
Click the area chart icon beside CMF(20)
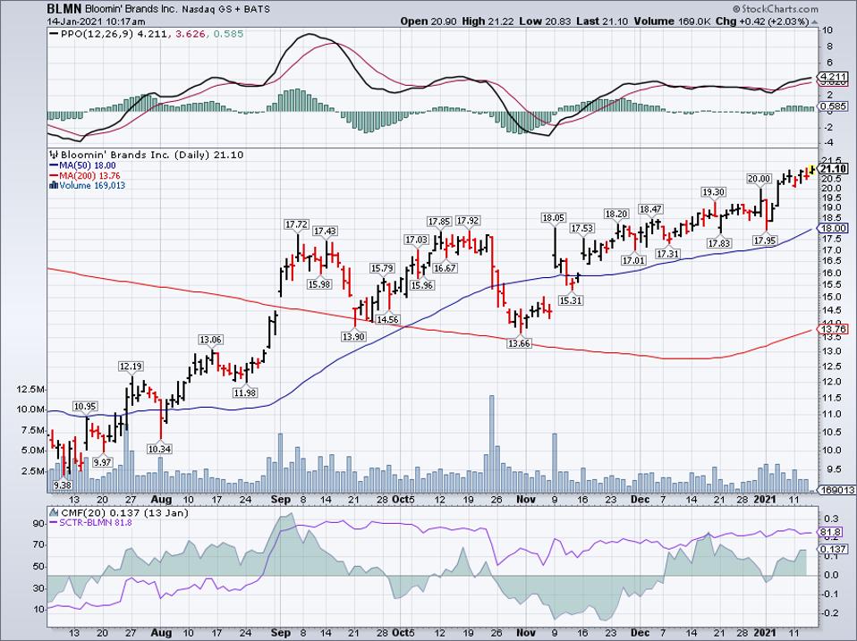[x=54, y=512]
